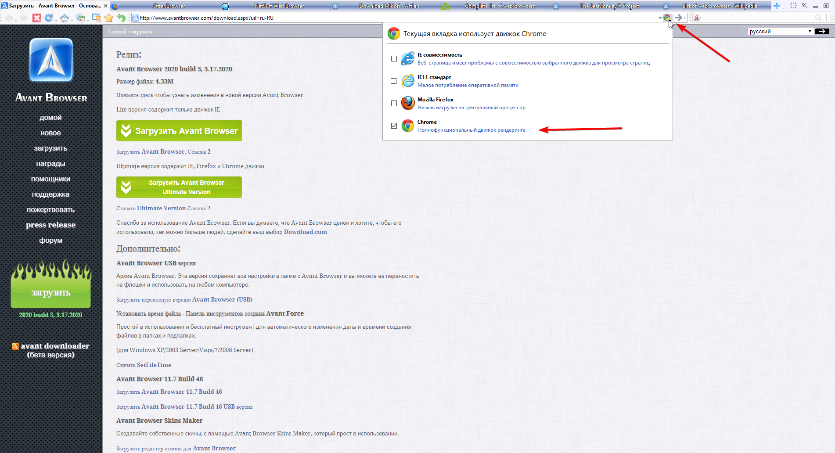This screenshot has height=453, width=835.
Task: Add a new tab with the plus icon
Action: [776, 6]
